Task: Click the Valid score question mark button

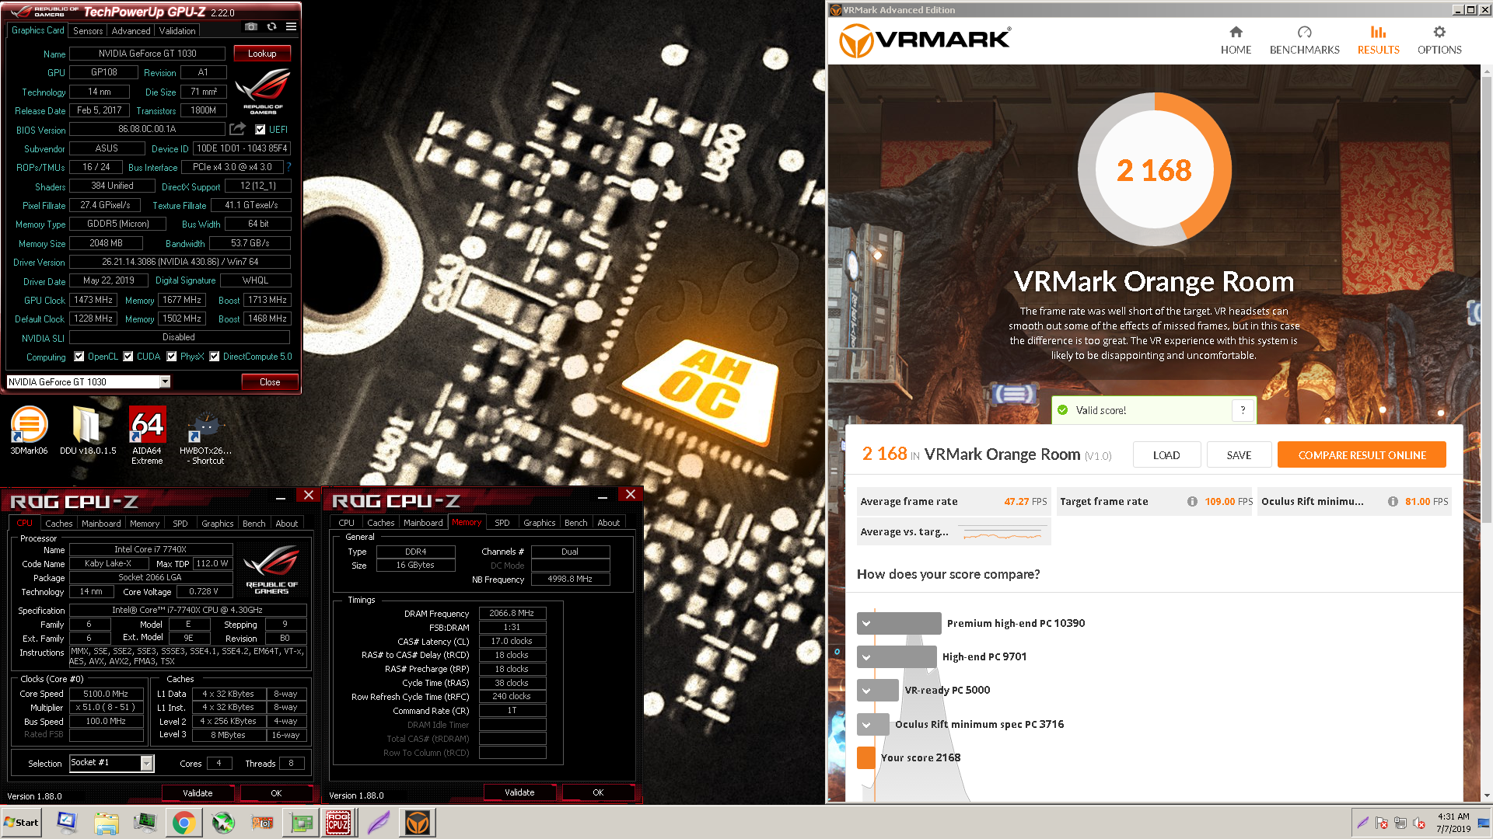Action: (1243, 410)
